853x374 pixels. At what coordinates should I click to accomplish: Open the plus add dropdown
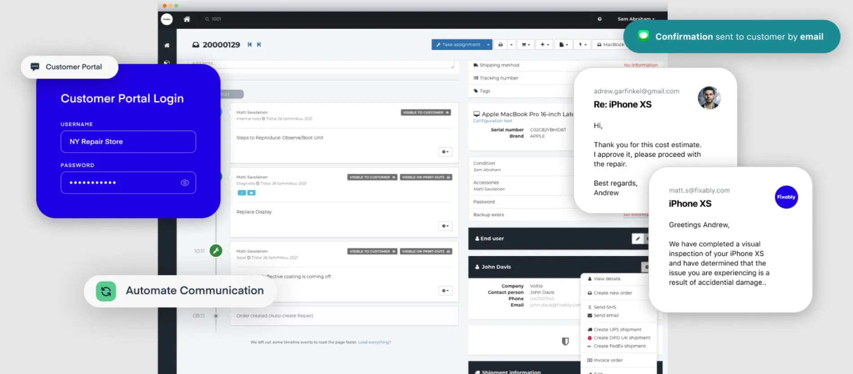(545, 44)
